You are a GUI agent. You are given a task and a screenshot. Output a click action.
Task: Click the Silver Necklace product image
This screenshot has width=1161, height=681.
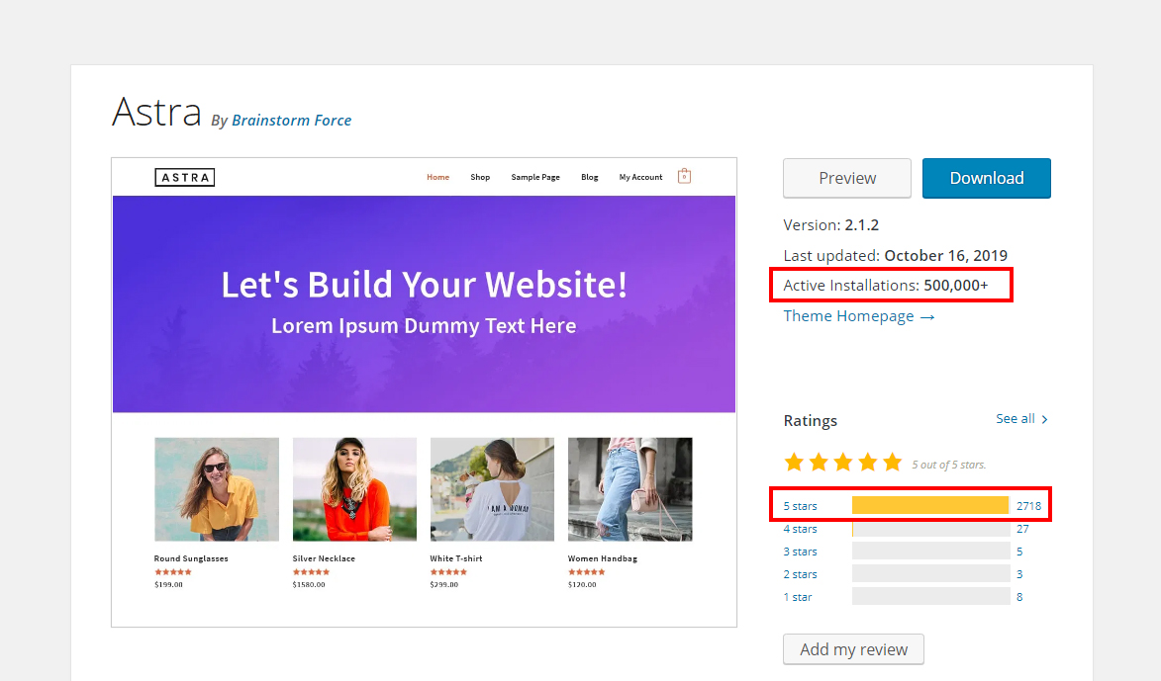(354, 489)
